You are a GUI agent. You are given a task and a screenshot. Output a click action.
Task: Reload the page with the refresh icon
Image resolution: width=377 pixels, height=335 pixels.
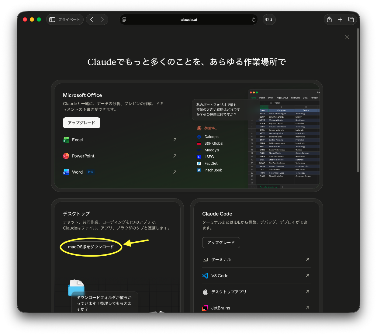coord(254,20)
